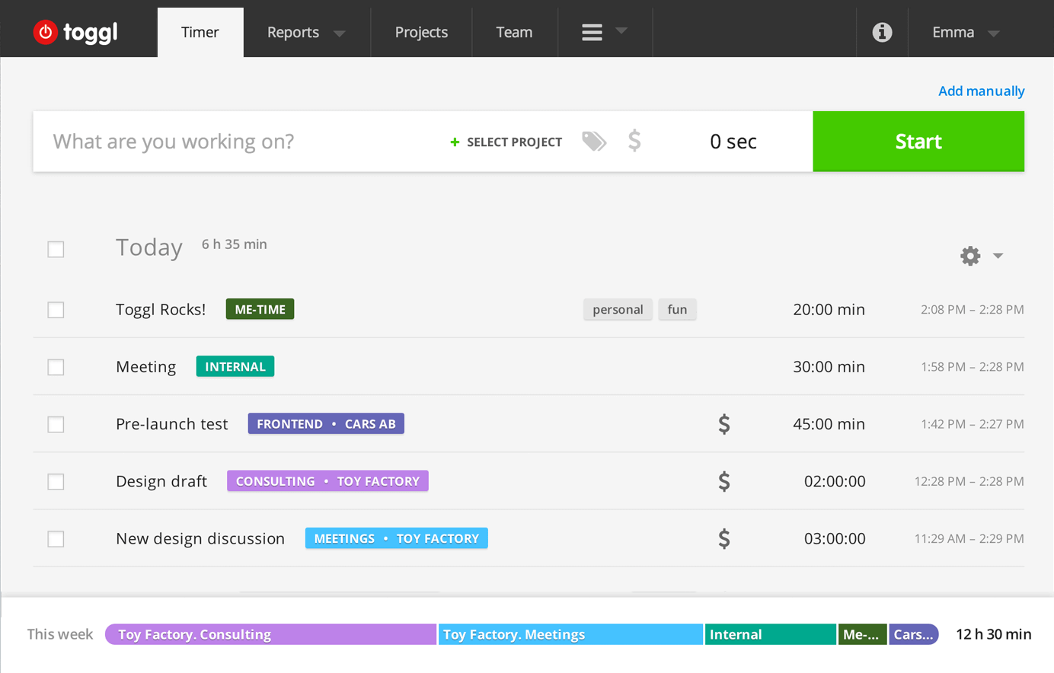This screenshot has height=673, width=1054.
Task: Click the INTERNAL project label
Action: [235, 366]
